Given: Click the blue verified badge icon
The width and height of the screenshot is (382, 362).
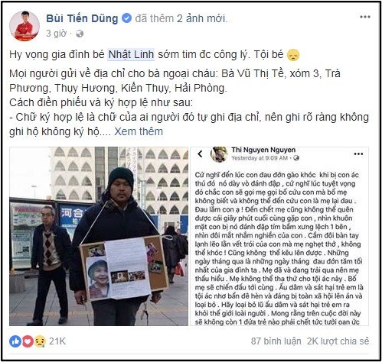Looking at the screenshot, I should click(x=126, y=18).
